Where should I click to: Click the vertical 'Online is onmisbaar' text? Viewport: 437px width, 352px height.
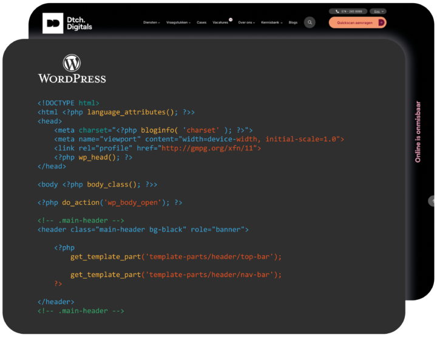point(418,131)
